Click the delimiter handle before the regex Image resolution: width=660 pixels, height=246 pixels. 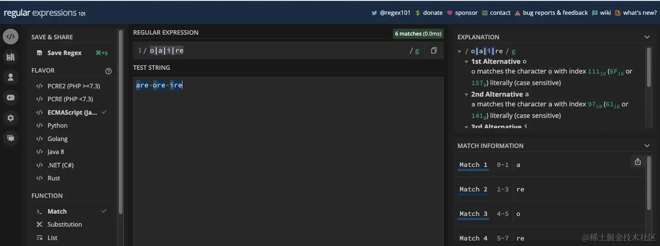tap(139, 50)
